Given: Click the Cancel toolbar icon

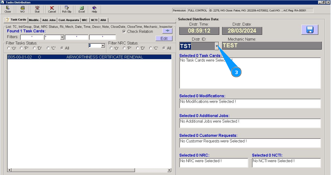Looking at the screenshot, I should point(52,9).
